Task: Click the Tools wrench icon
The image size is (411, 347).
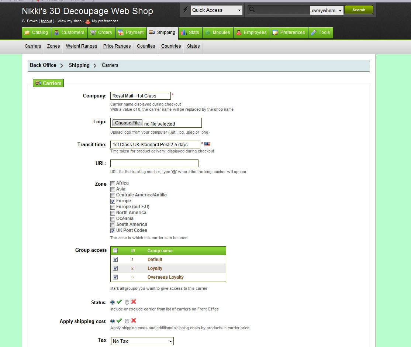Action: coord(314,32)
